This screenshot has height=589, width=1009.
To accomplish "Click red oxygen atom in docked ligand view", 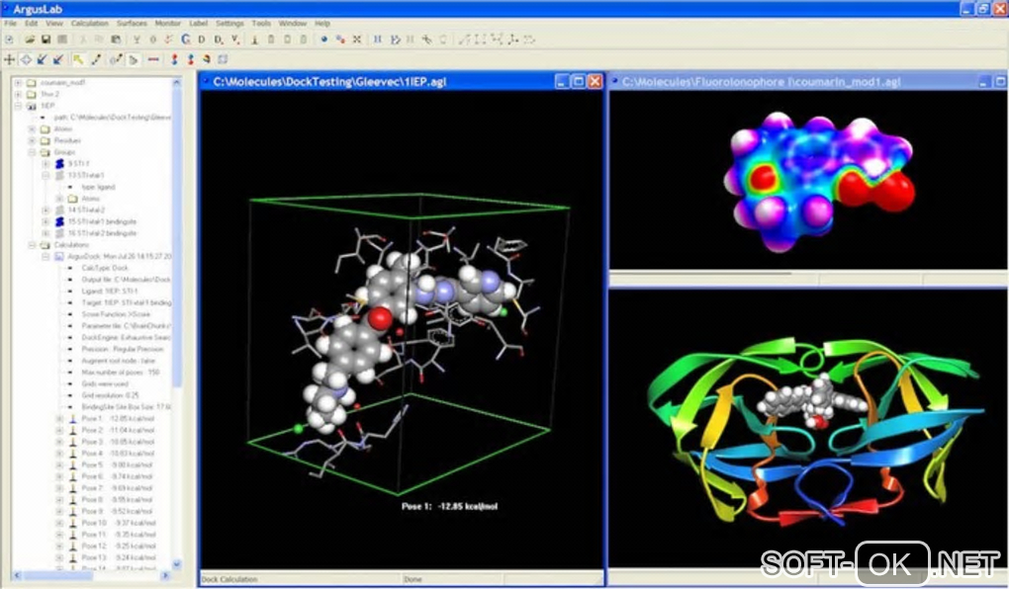I will pyautogui.click(x=380, y=318).
